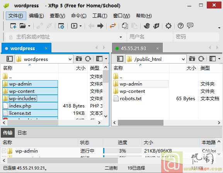Select local wp-admin folder
The width and height of the screenshot is (223, 173).
coord(30,84)
